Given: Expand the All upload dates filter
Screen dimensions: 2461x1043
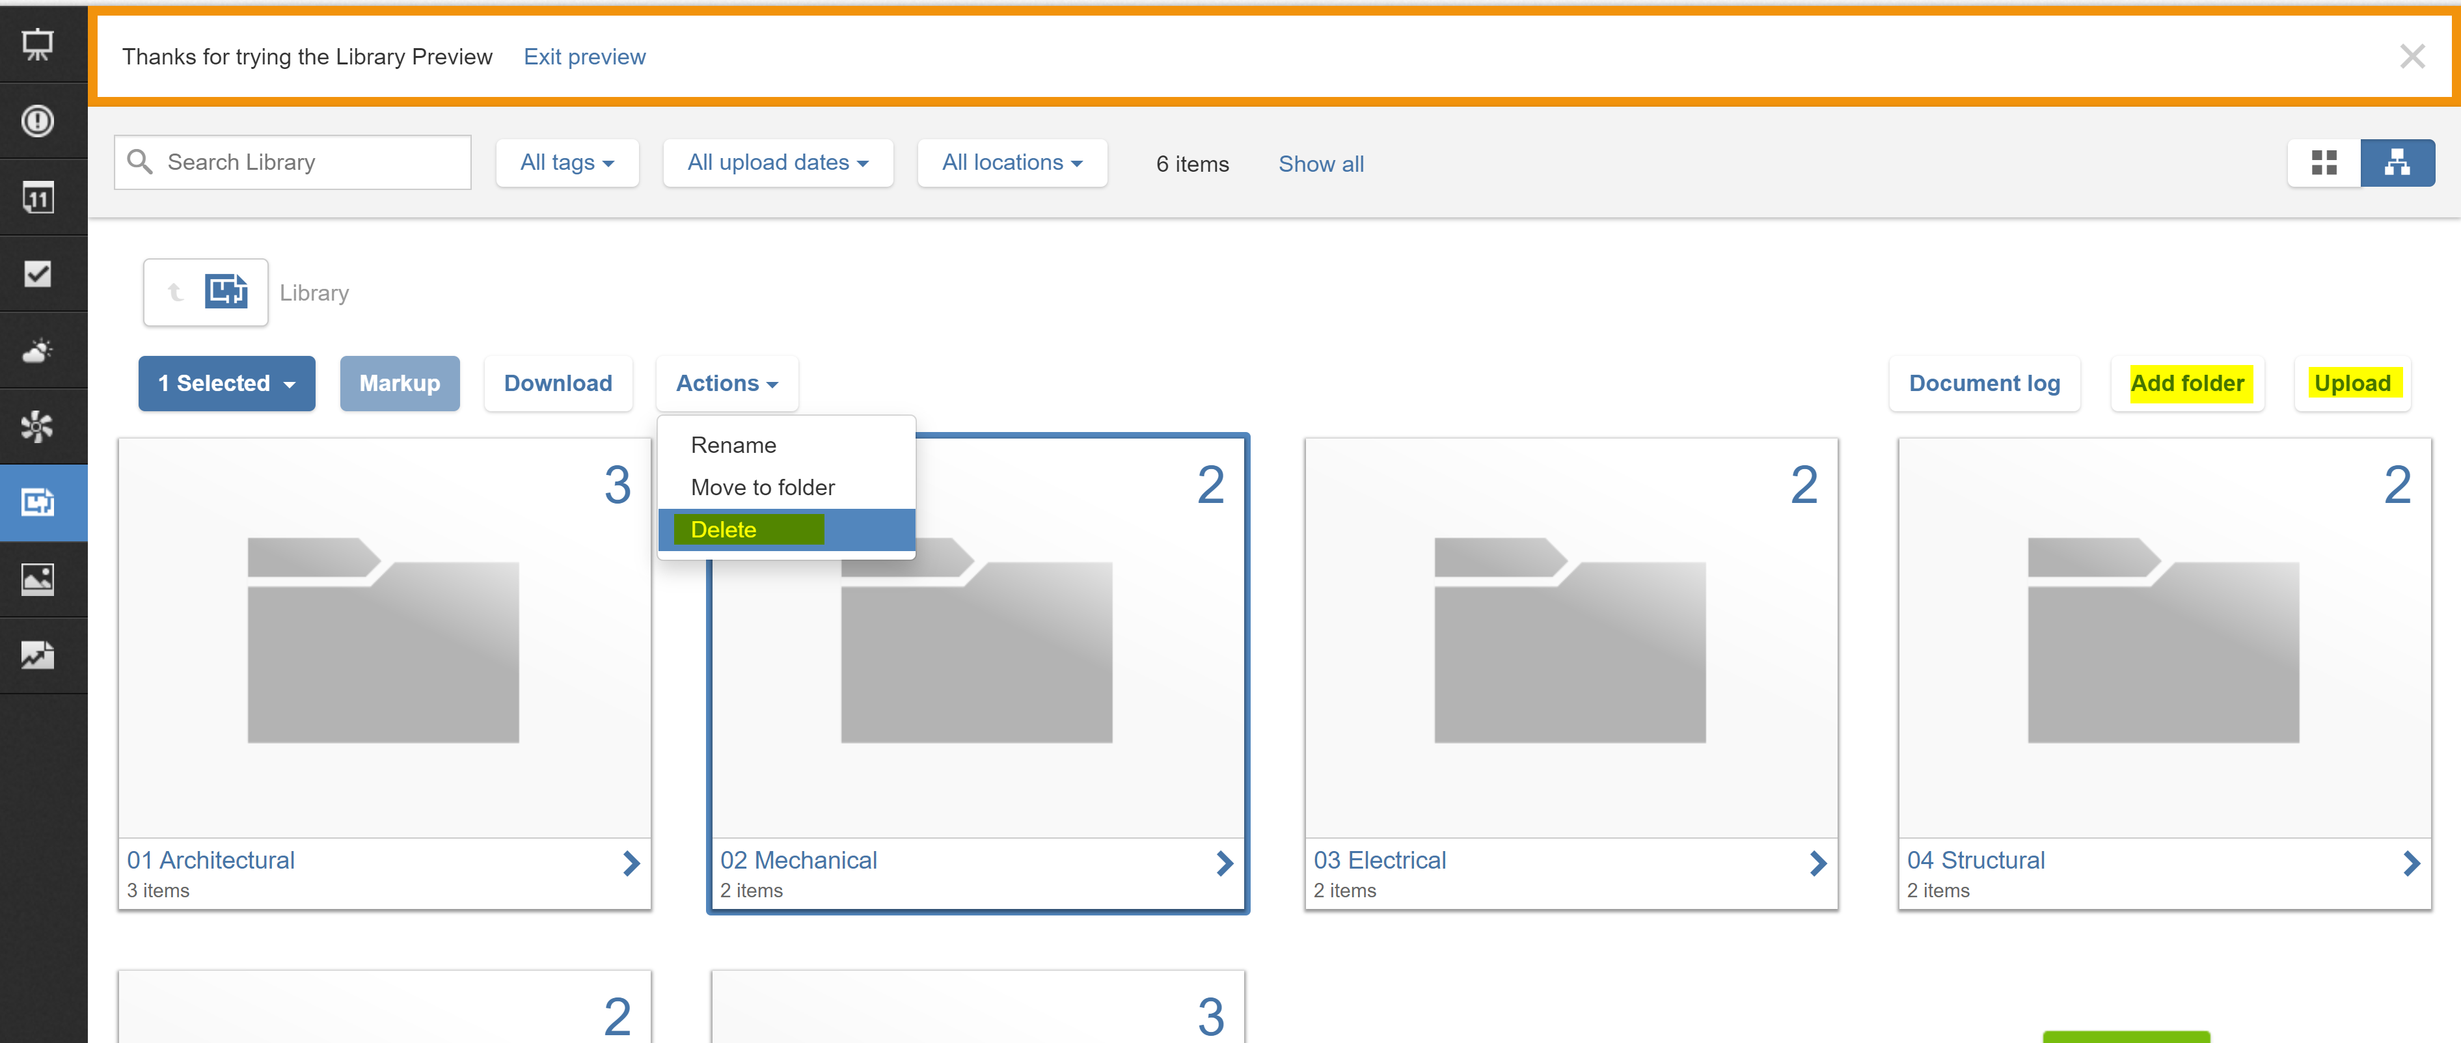Looking at the screenshot, I should [x=778, y=163].
